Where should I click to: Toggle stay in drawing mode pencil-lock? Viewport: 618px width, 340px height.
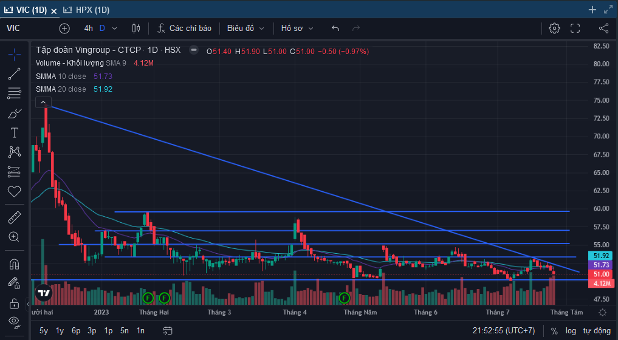(14, 283)
